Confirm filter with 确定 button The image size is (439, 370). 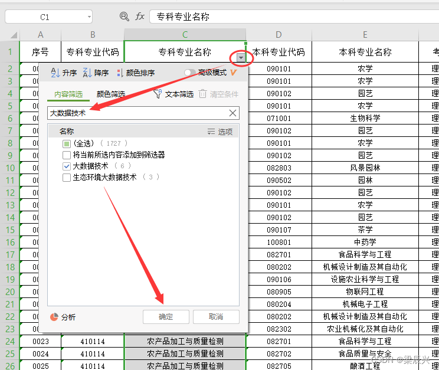(166, 317)
